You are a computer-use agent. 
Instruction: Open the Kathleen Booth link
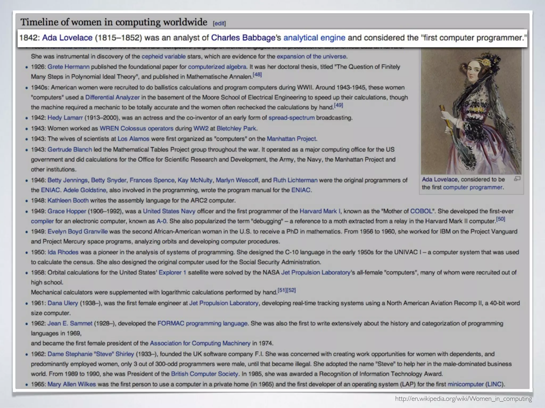tap(68, 201)
